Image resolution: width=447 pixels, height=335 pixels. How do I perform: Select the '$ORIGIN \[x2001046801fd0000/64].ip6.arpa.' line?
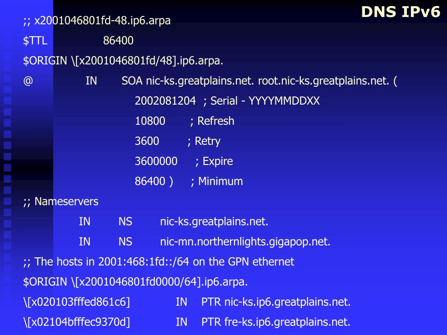coord(135,282)
